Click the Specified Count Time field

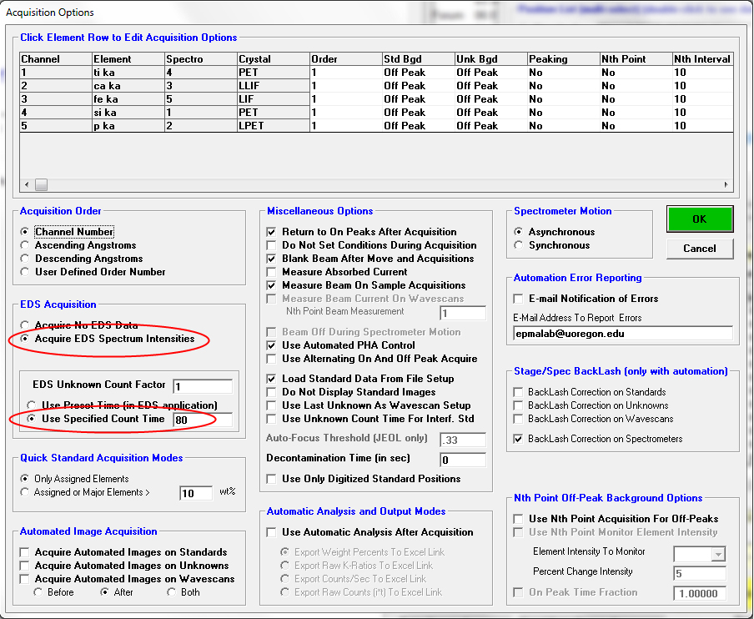pos(201,420)
